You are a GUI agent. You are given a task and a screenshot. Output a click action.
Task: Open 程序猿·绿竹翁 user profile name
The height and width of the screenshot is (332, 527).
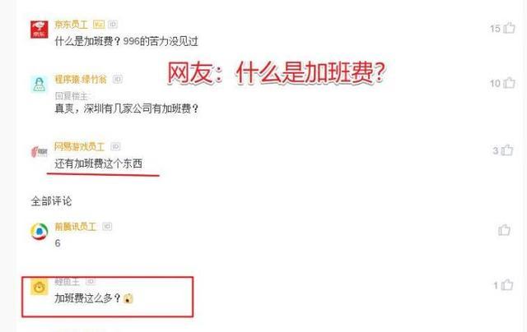coord(81,79)
